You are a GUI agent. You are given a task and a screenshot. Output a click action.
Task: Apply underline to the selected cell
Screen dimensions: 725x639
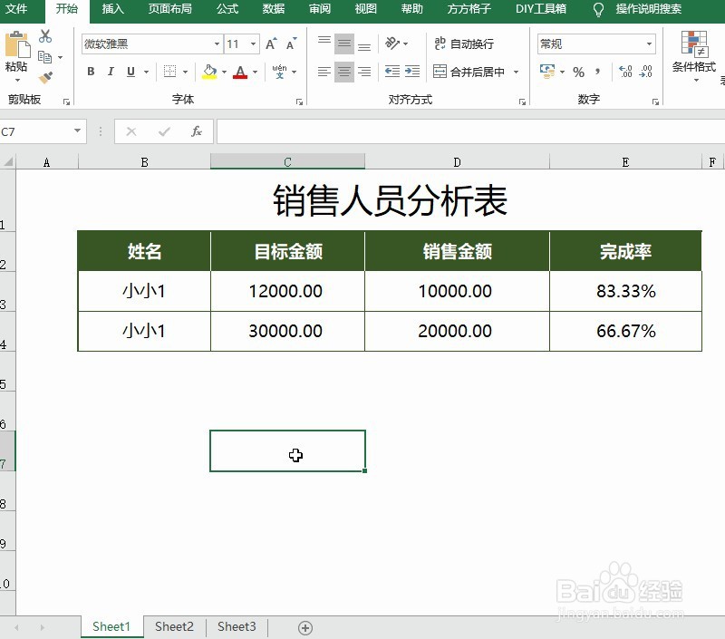pos(129,72)
